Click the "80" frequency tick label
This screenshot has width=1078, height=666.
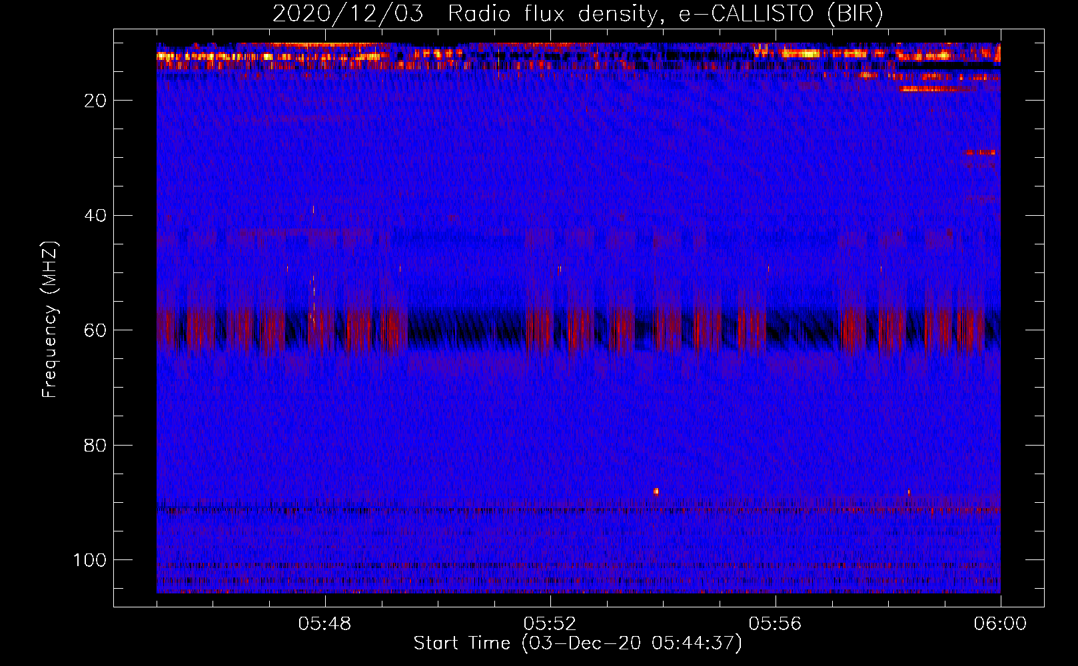[96, 446]
